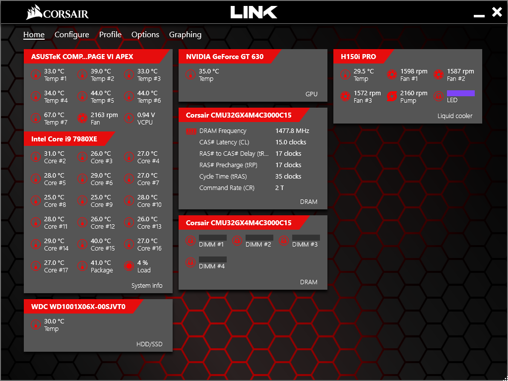The image size is (508, 381).
Task: Click the Temp #3 label
Action: [x=149, y=79]
